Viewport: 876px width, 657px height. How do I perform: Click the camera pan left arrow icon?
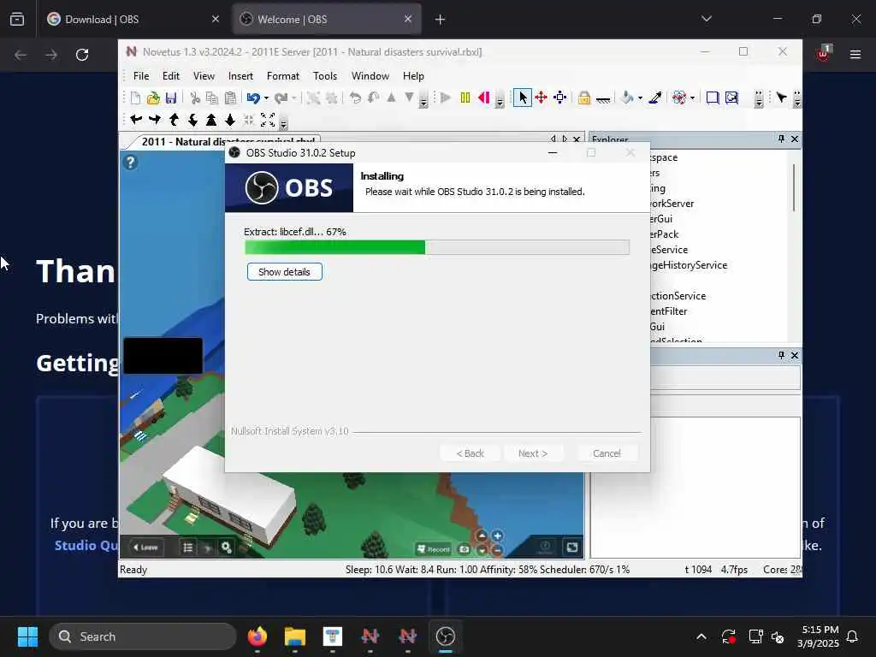(x=136, y=120)
